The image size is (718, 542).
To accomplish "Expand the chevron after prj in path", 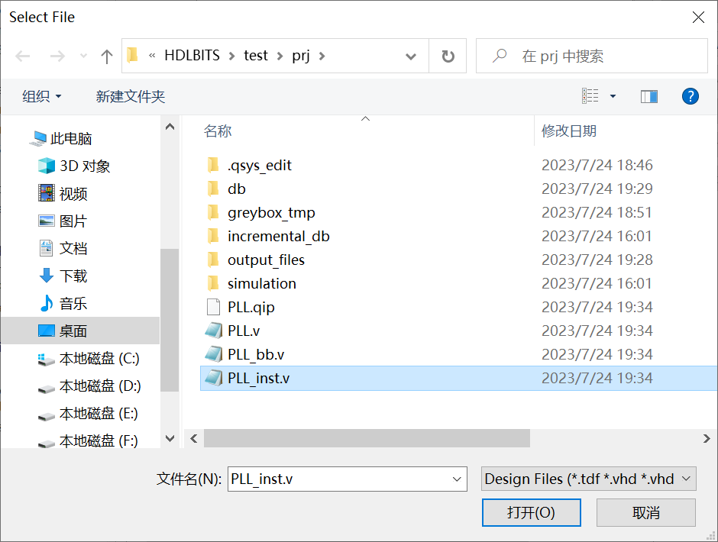I will tap(322, 56).
